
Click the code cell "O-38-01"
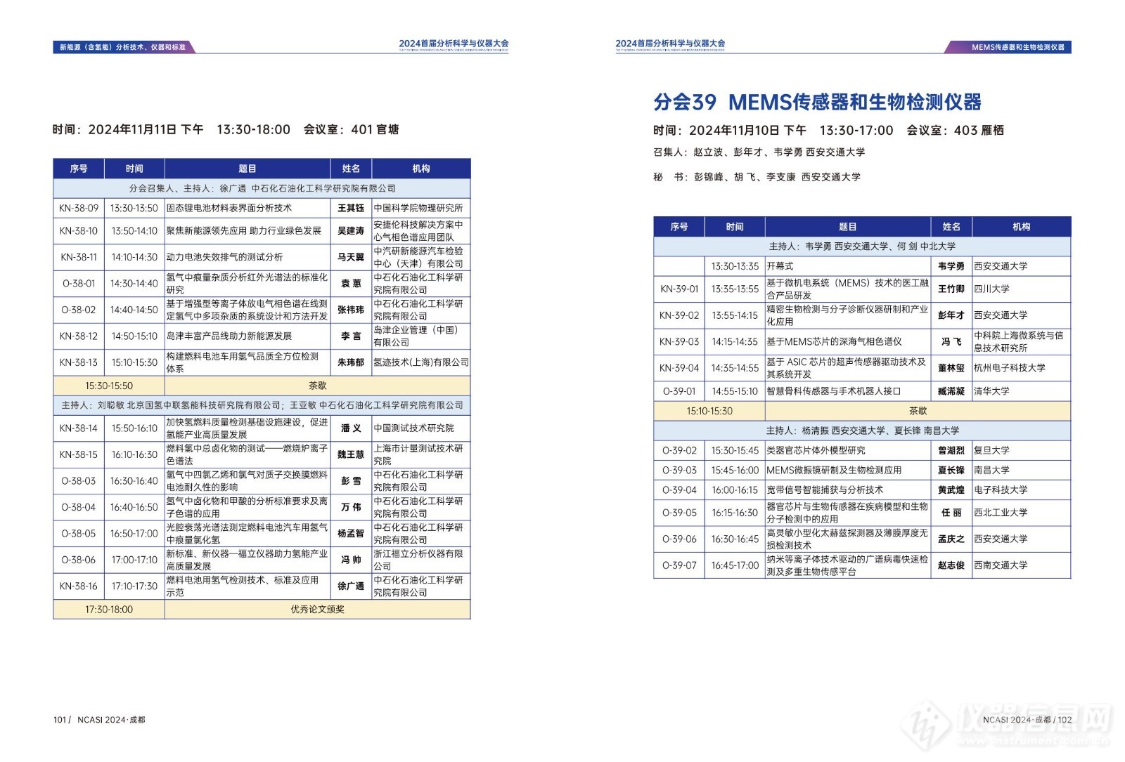79,284
